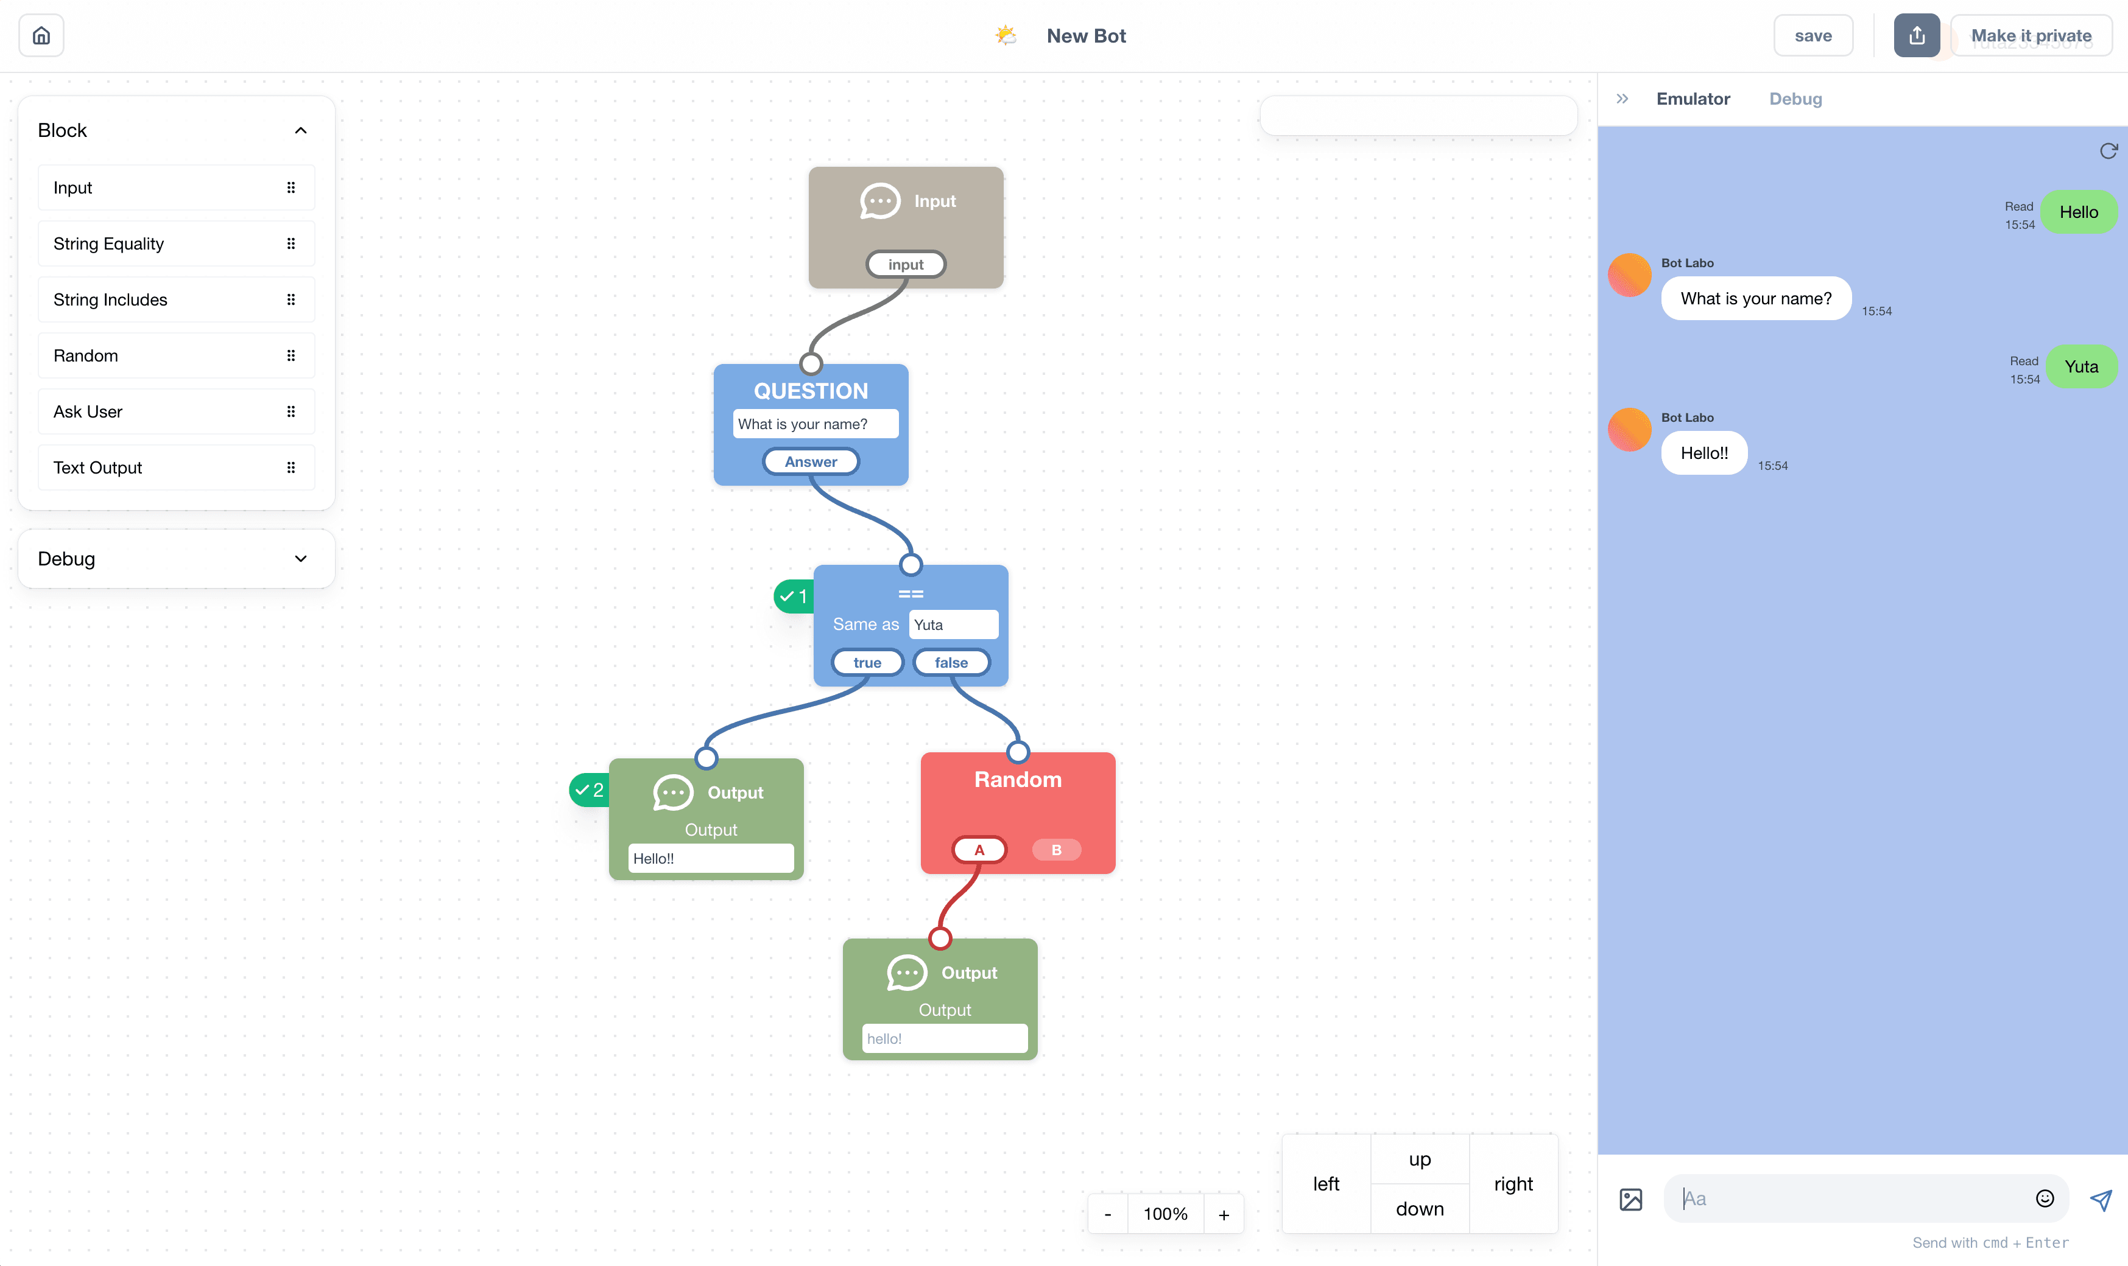Collapse emulator panel with double chevron
The height and width of the screenshot is (1266, 2128).
(1622, 99)
